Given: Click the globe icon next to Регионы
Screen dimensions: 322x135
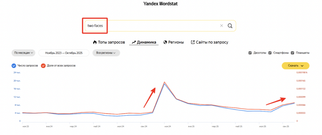Looking at the screenshot, I should coord(165,42).
